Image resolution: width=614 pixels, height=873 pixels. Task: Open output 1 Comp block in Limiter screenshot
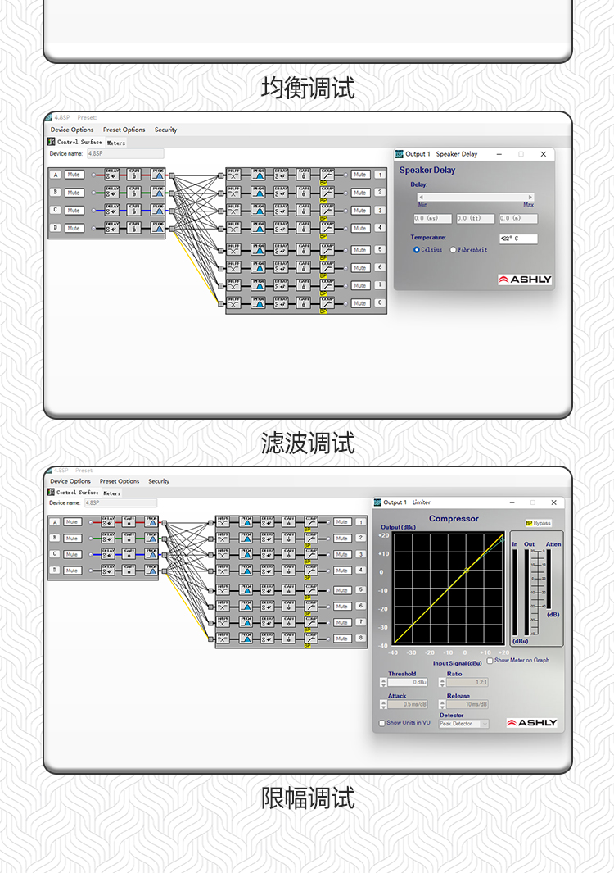[x=311, y=522]
